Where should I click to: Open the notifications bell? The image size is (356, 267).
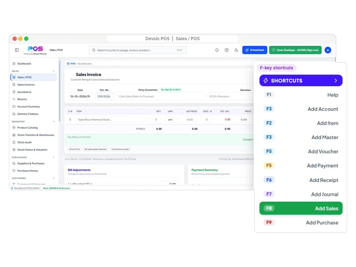click(217, 50)
